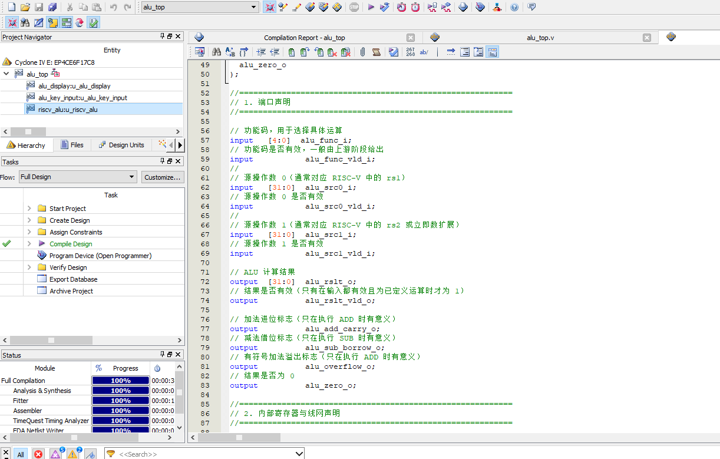Open the message search dropdown arrow

tap(299, 454)
